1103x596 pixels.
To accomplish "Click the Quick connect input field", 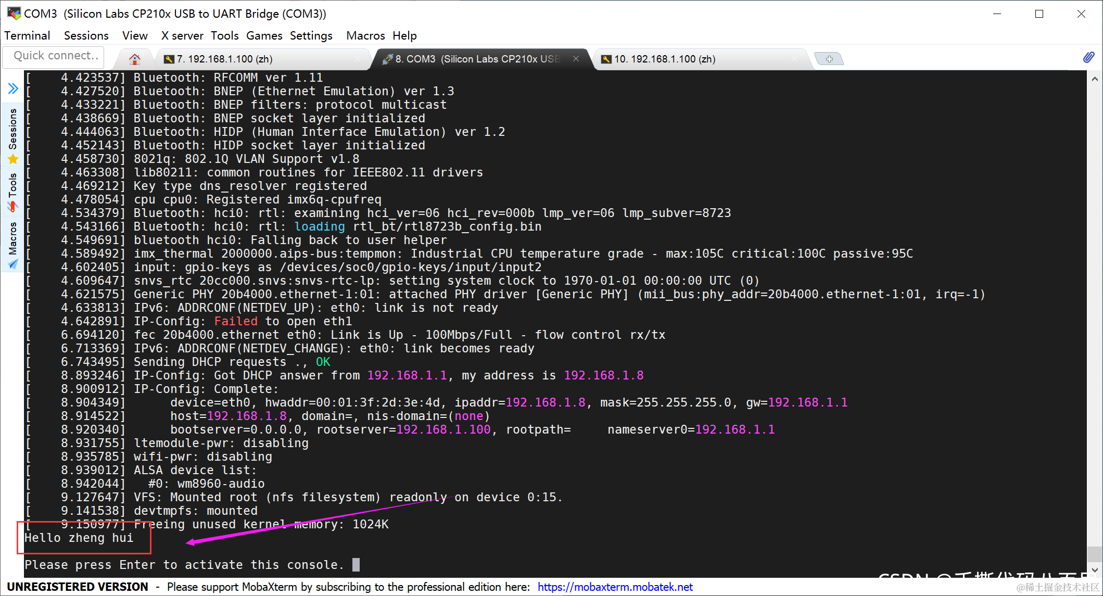I will [x=54, y=56].
